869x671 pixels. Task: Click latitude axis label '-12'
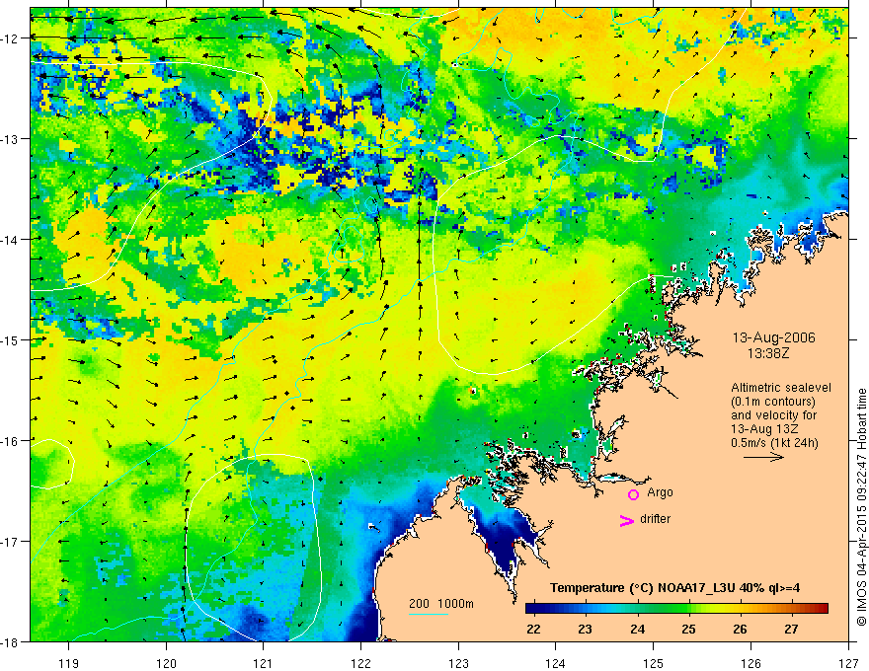(11, 38)
